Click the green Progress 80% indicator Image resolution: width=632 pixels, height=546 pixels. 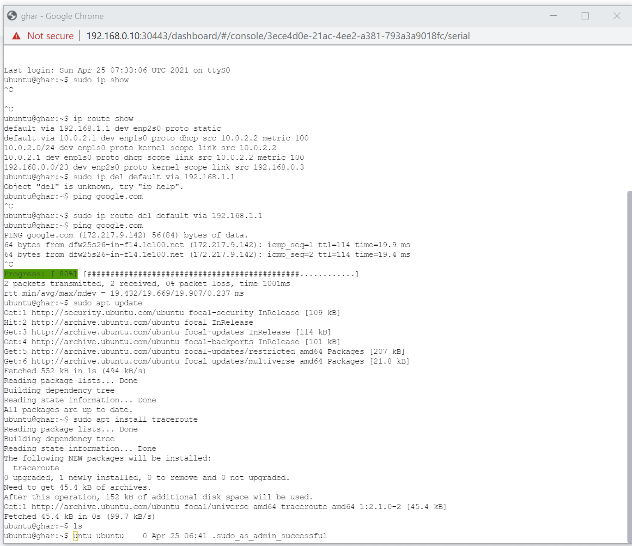pos(40,273)
